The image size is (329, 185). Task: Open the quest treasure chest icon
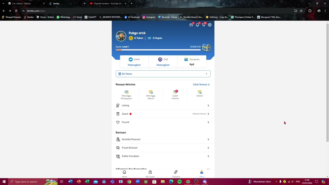(206, 48)
